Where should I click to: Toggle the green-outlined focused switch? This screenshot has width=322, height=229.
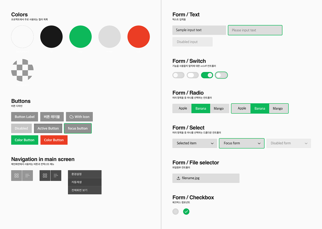pos(221,75)
